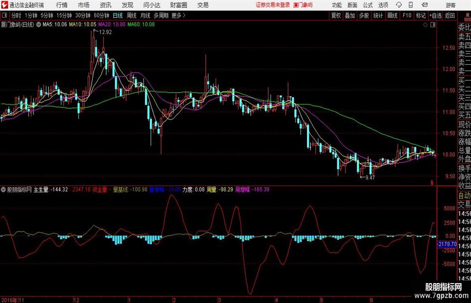Expand the 更多 periods chevron
This screenshot has height=303, width=471.
tap(179, 15)
